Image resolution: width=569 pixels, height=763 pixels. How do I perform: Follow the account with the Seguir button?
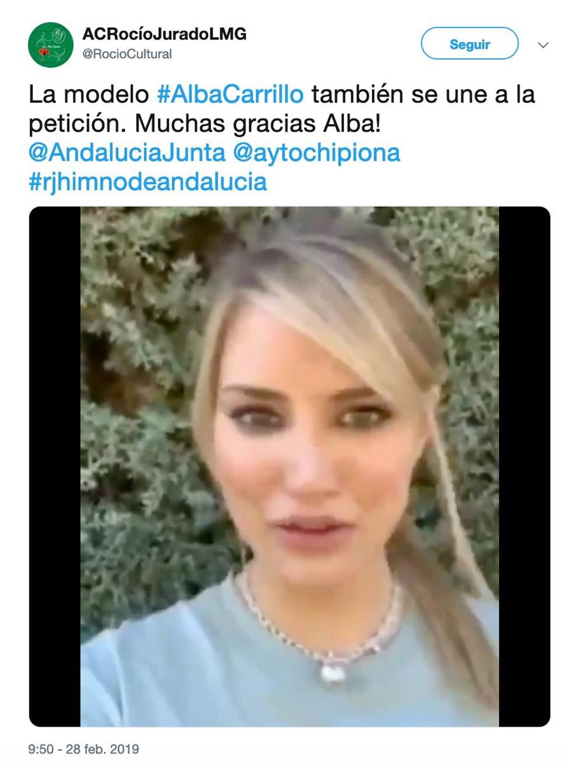click(470, 44)
